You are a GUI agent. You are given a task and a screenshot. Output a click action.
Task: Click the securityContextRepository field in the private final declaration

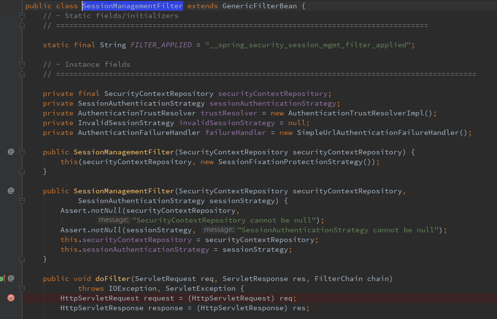pyautogui.click(x=273, y=94)
